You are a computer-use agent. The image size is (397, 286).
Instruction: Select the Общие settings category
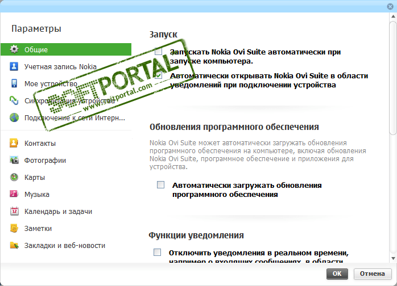[66, 49]
